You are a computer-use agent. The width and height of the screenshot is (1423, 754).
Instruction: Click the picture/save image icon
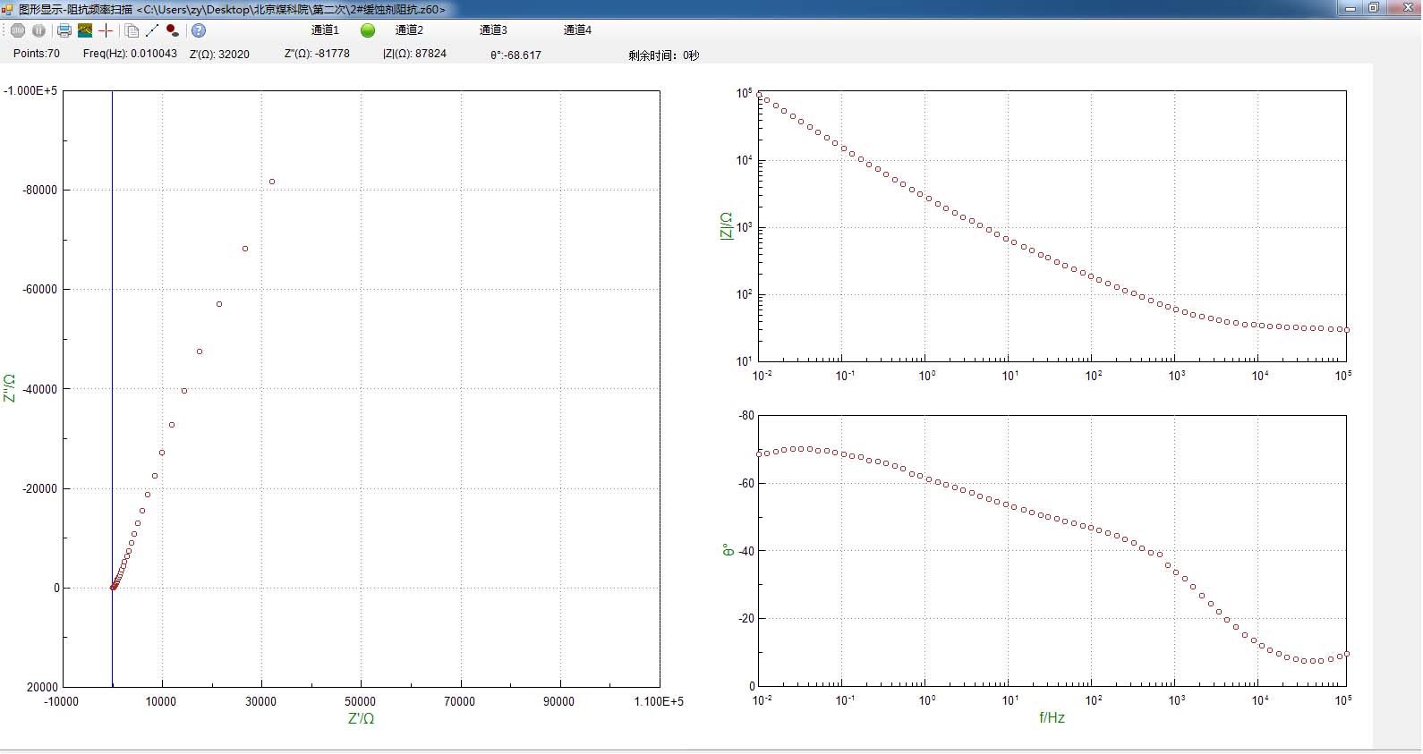(85, 30)
